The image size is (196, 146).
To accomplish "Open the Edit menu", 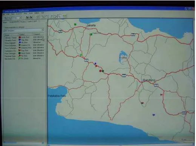I will tap(8, 14).
